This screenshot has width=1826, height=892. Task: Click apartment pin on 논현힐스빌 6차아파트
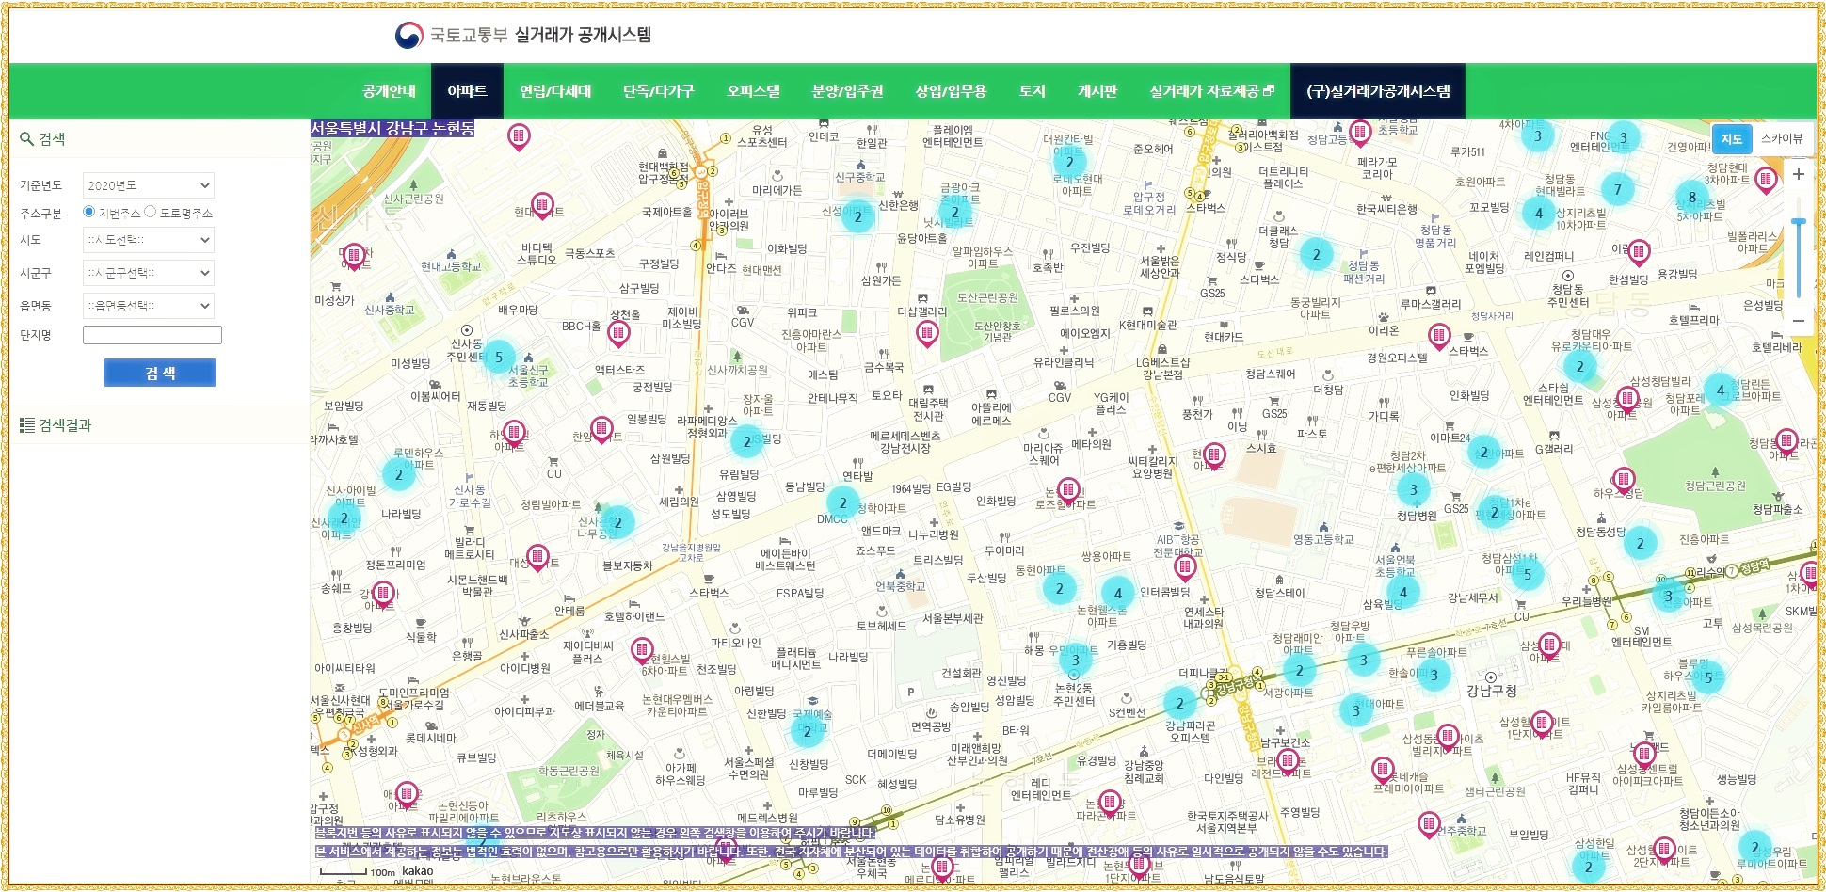pyautogui.click(x=642, y=649)
